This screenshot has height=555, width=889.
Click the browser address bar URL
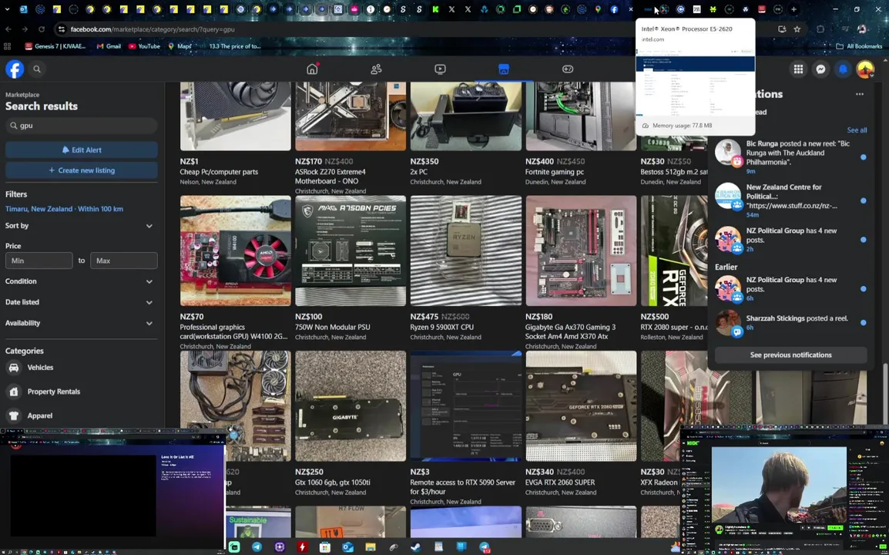153,29
